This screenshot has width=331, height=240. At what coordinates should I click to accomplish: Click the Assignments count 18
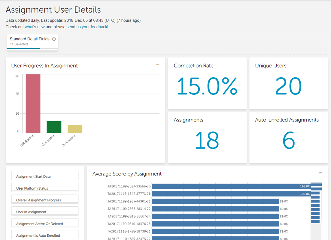[x=207, y=140]
